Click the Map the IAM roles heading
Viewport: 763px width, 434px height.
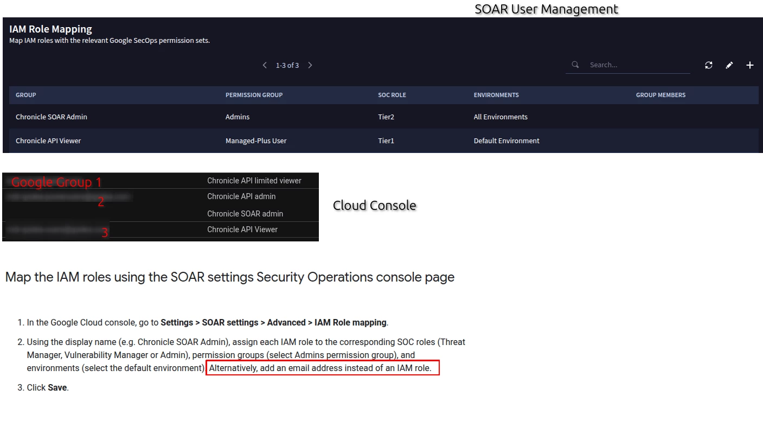click(x=230, y=277)
